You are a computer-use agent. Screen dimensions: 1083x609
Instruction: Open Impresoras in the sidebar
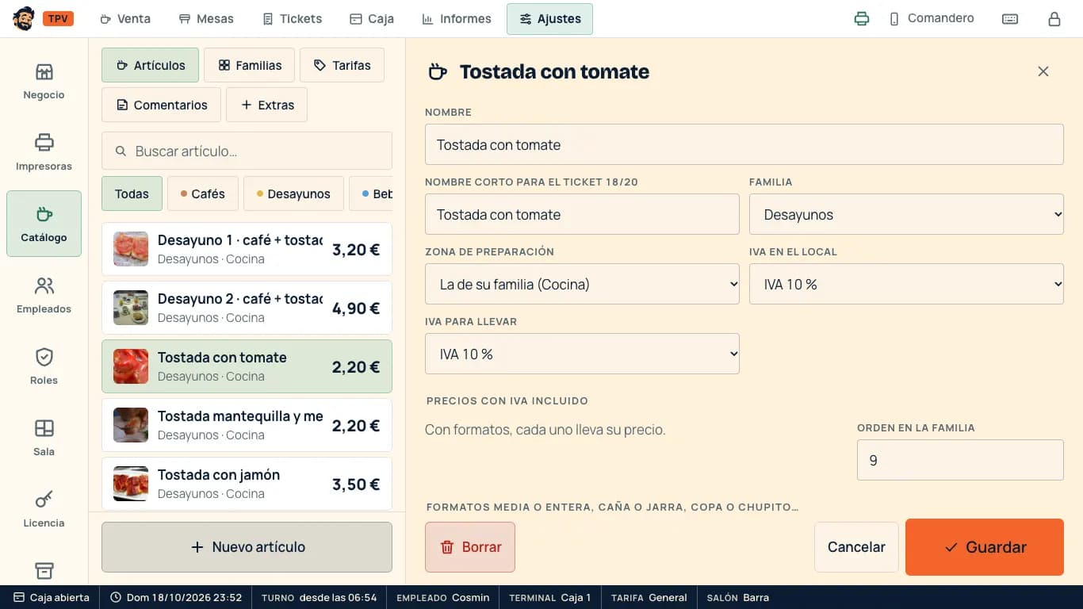[x=44, y=153]
